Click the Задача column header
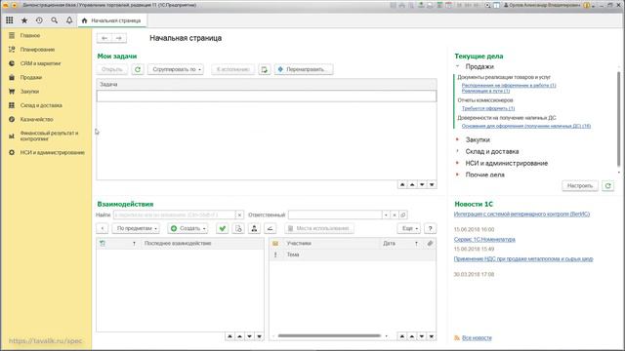 point(267,85)
